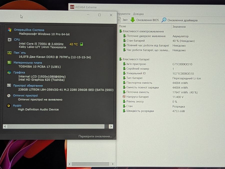Open the Аудіо section link
The height and width of the screenshot is (169, 225).
tap(17, 105)
